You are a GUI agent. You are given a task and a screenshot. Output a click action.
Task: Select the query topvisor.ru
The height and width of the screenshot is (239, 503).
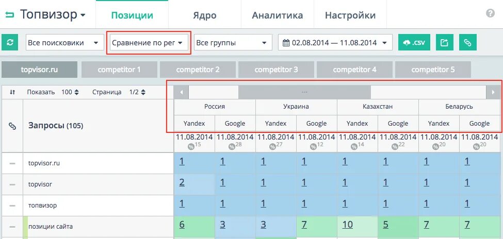pyautogui.click(x=44, y=163)
